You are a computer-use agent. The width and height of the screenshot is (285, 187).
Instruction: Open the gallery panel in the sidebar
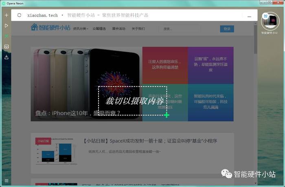tap(7, 46)
